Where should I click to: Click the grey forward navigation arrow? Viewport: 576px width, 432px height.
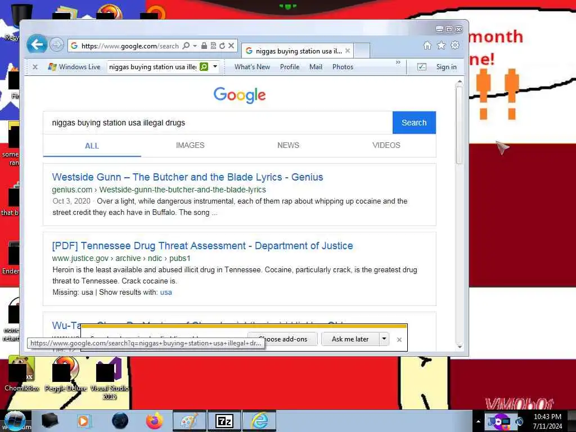coord(56,45)
